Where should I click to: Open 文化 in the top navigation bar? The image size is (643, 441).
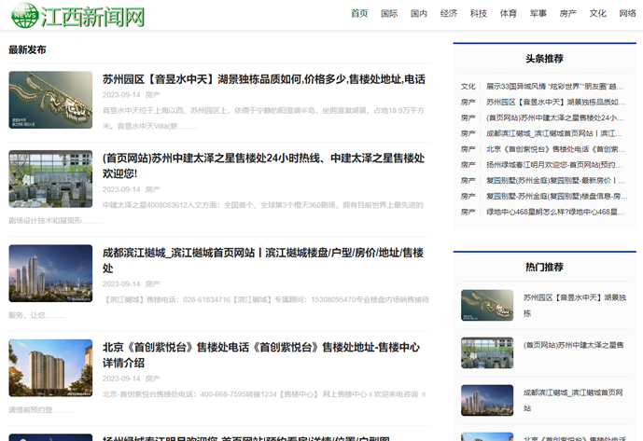(598, 14)
